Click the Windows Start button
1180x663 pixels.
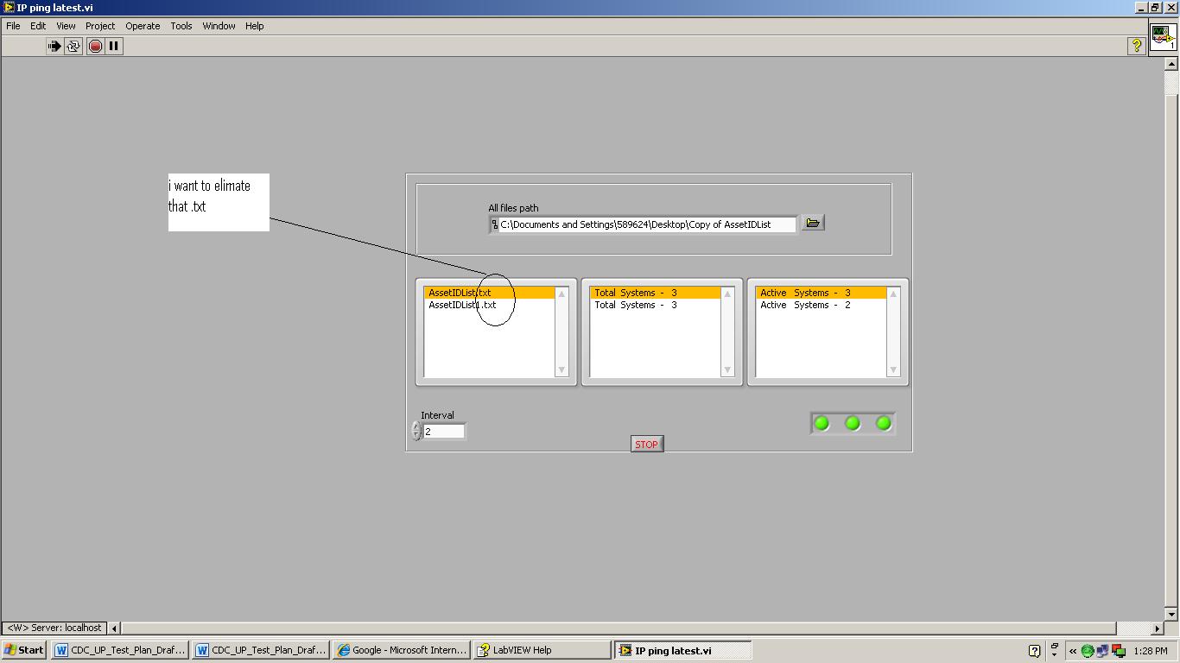(x=24, y=650)
